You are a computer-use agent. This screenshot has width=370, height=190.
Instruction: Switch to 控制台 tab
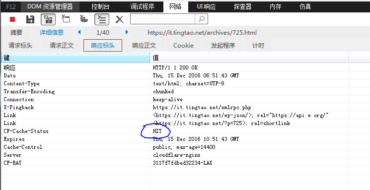pyautogui.click(x=100, y=6)
